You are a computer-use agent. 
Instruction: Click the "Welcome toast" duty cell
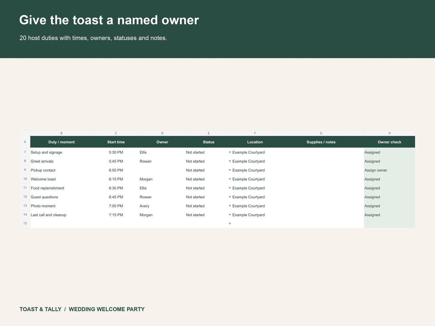pos(62,179)
